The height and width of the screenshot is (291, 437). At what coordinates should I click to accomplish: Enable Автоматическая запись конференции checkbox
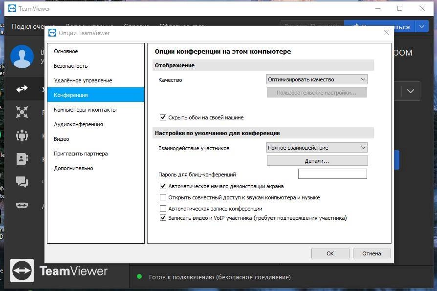[x=163, y=208]
